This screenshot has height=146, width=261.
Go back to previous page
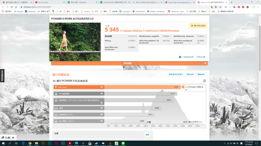pos(3,7)
